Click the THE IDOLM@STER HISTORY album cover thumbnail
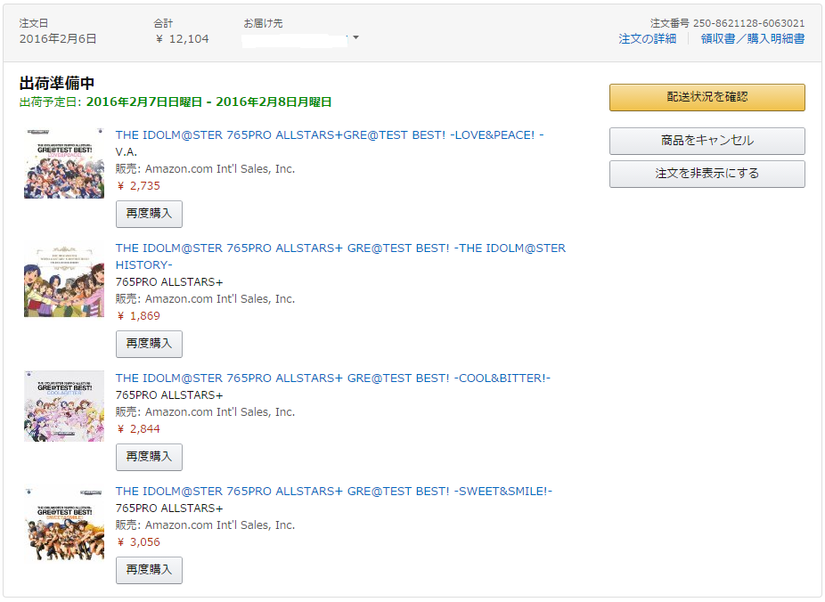This screenshot has height=602, width=825. pos(64,281)
